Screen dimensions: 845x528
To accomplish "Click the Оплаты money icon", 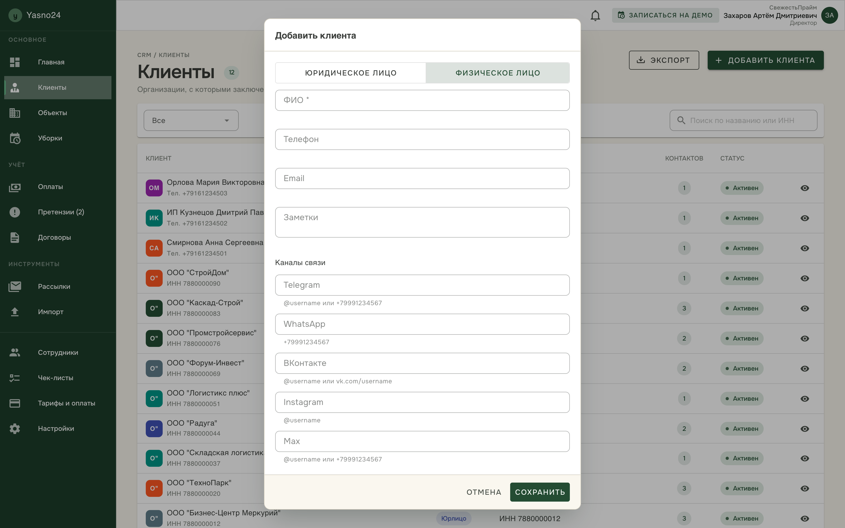I will [15, 187].
